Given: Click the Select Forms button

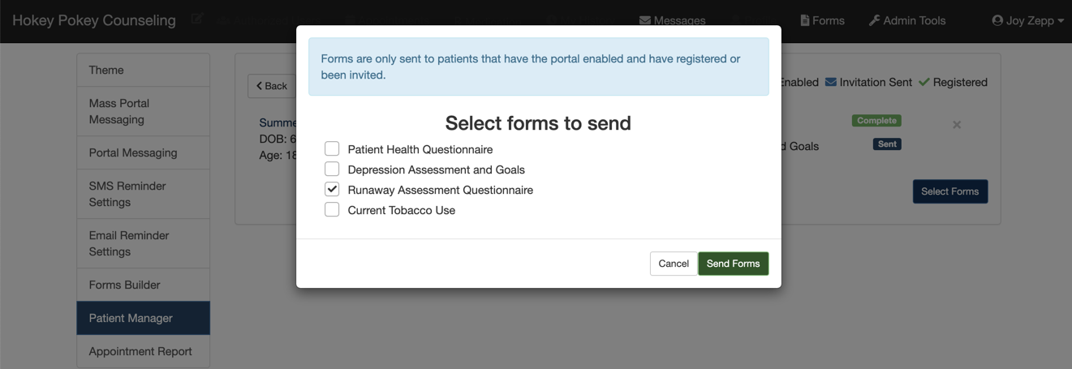Looking at the screenshot, I should point(949,191).
